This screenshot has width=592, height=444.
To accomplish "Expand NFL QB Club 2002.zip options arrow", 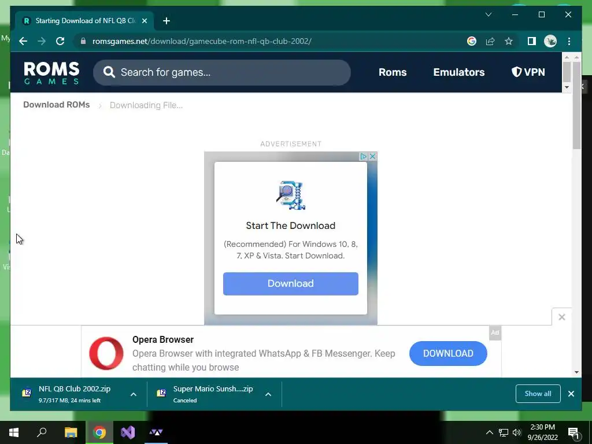I will pyautogui.click(x=134, y=394).
